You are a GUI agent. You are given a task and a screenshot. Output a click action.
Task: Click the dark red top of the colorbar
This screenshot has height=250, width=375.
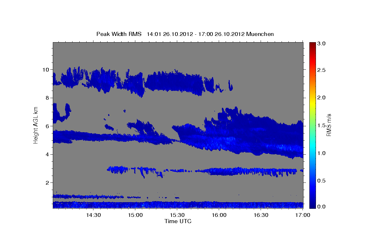pos(312,44)
